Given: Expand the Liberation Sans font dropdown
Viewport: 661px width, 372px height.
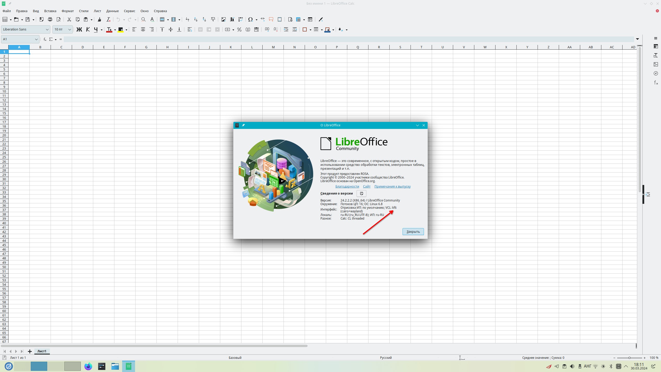Looking at the screenshot, I should pos(47,29).
